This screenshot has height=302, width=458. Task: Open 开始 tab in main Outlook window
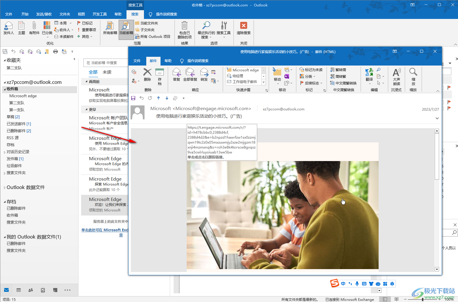tap(25, 14)
